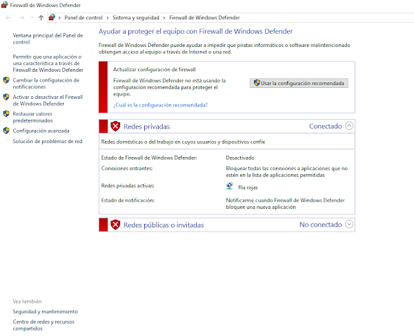
Task: Select Desactivado firewall status value
Action: pos(240,158)
